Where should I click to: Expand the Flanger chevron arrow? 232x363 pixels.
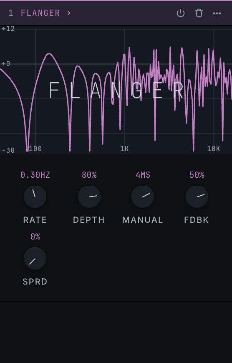point(69,13)
